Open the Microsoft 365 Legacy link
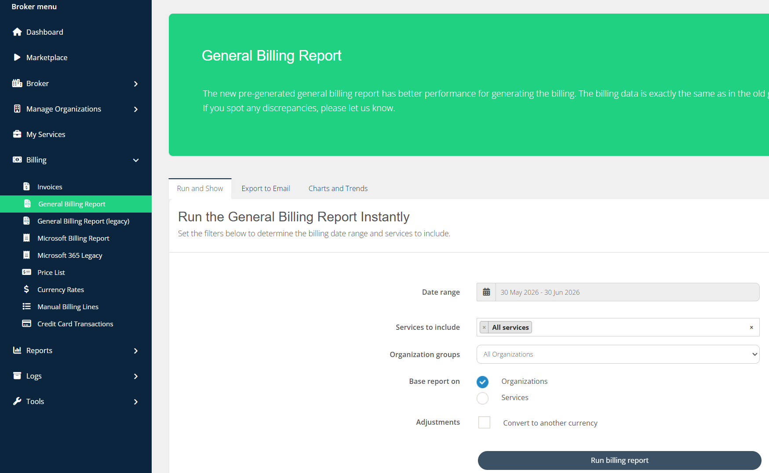Viewport: 769px width, 473px height. click(70, 256)
